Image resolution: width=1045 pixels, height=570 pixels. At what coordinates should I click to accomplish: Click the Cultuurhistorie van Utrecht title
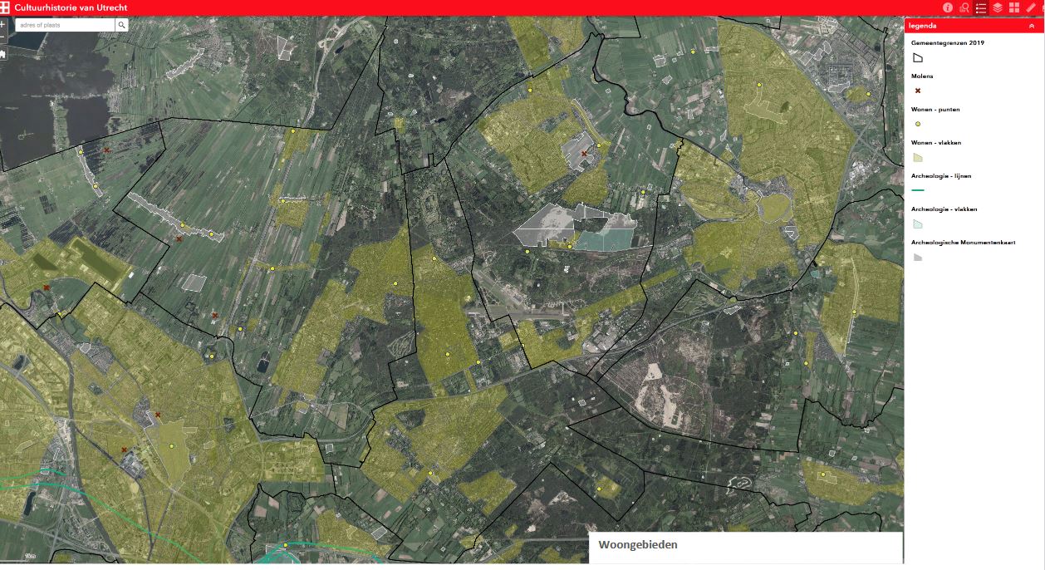(71, 7)
